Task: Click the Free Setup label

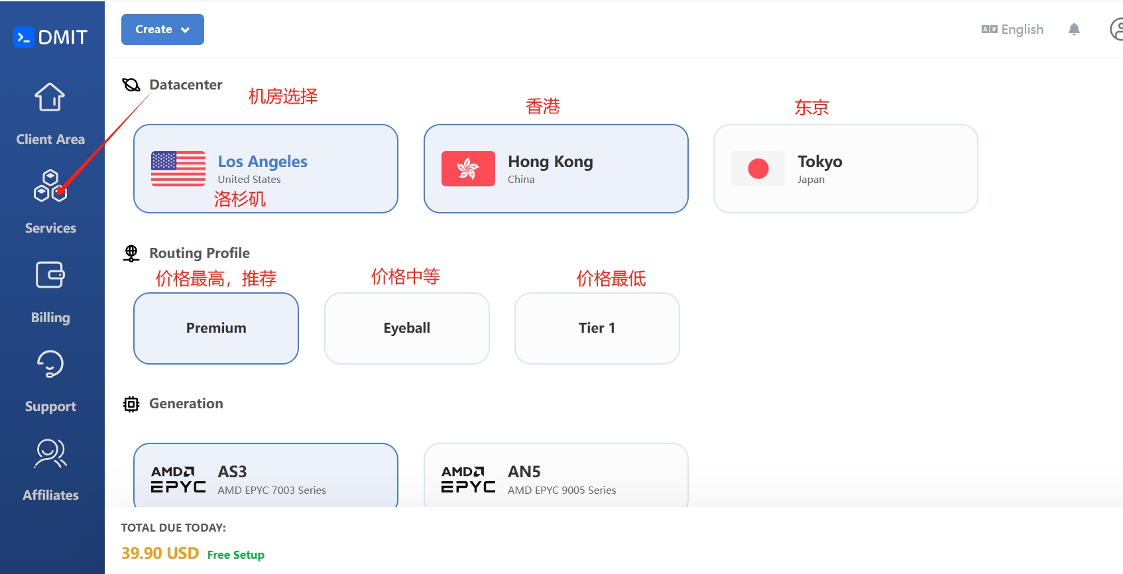Action: click(235, 555)
